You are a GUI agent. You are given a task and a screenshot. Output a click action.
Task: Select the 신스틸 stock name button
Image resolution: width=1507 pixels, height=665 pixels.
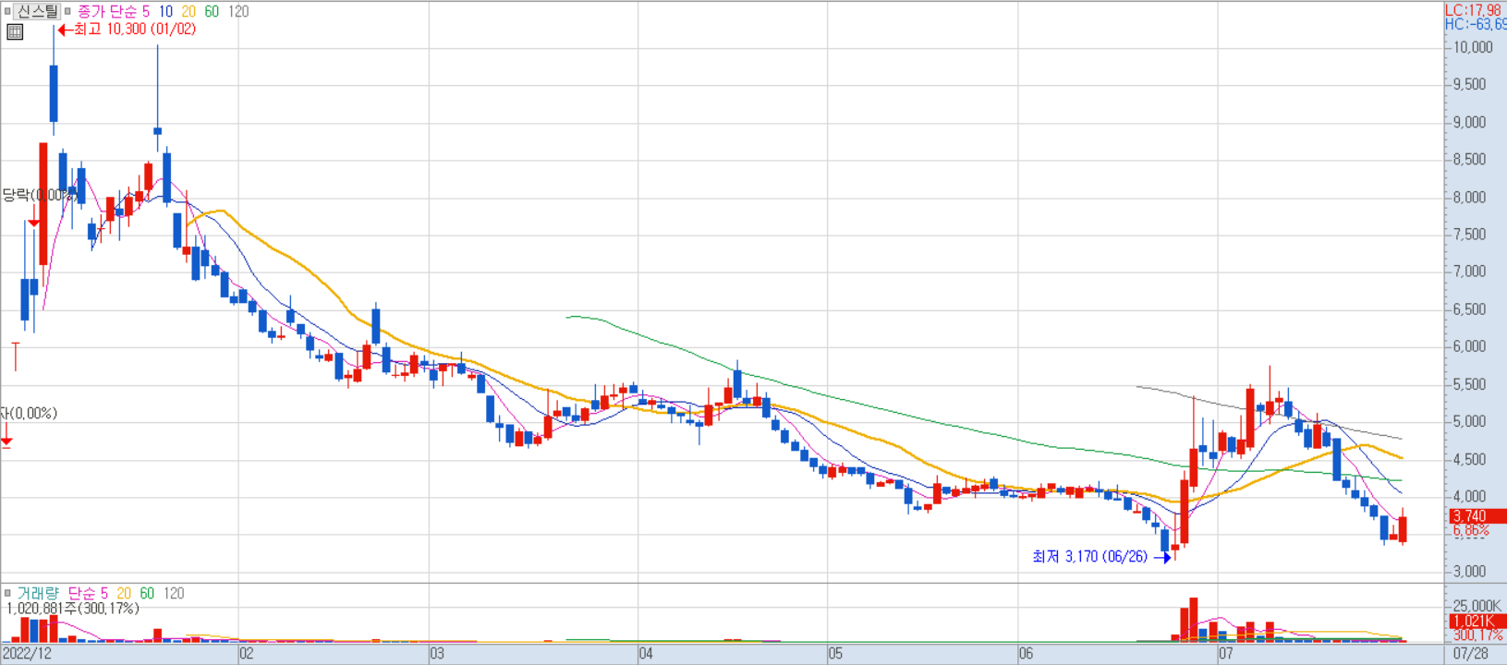[38, 11]
